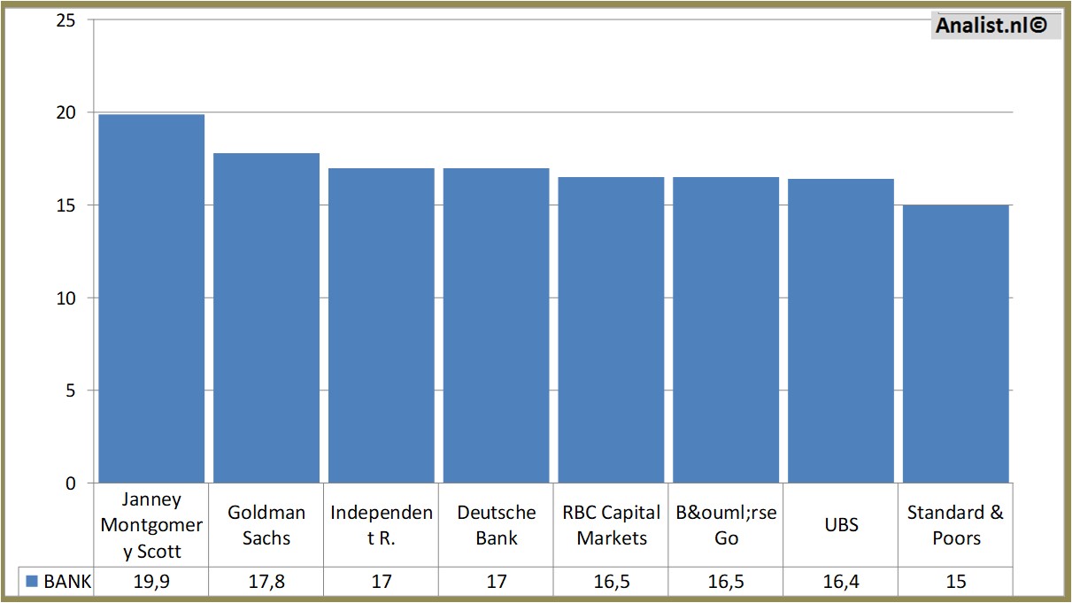Click the Janney Montgomery Scott bar
1072x603 pixels.
[151, 298]
